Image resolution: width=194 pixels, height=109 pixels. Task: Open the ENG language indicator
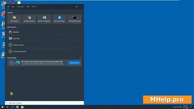[180, 107]
